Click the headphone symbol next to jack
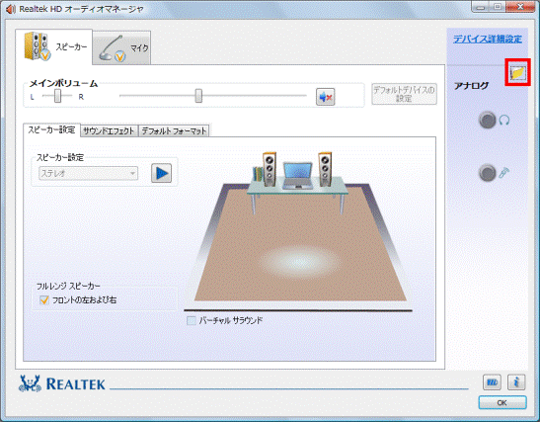The image size is (540, 422). (x=504, y=121)
